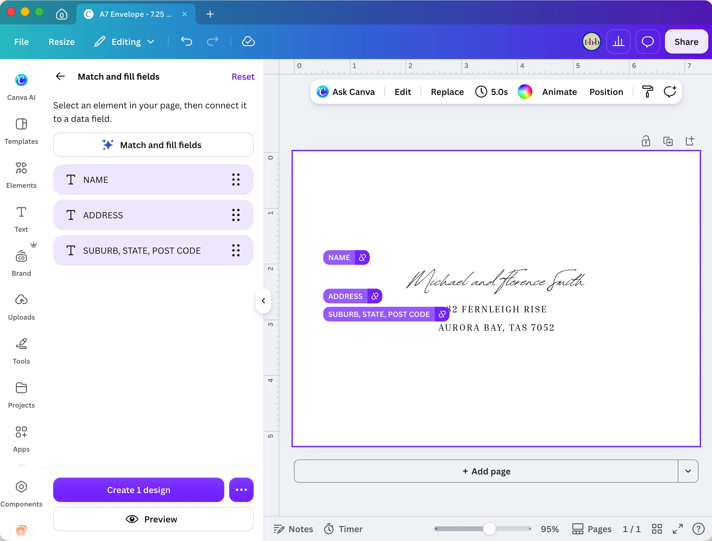The width and height of the screenshot is (712, 541).
Task: Click the Create 1 design button
Action: pos(139,489)
